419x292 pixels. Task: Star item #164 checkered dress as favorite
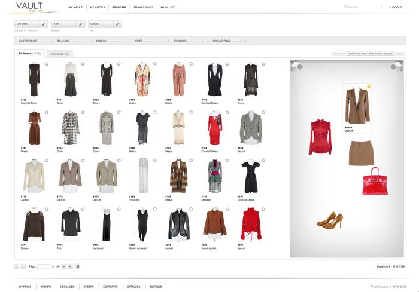pyautogui.click(x=83, y=112)
